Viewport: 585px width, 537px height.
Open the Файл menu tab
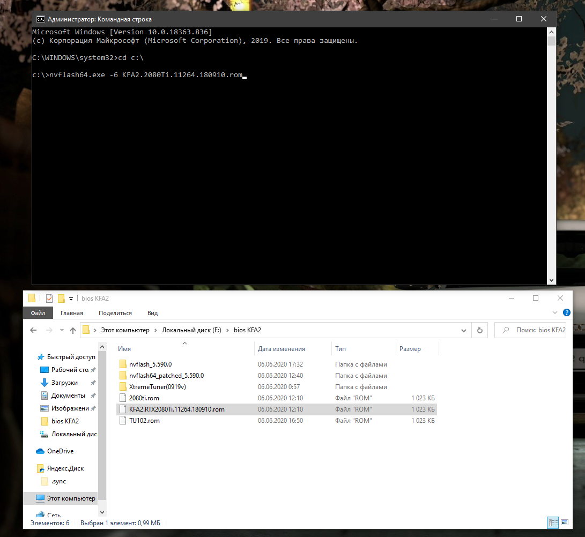pyautogui.click(x=38, y=313)
